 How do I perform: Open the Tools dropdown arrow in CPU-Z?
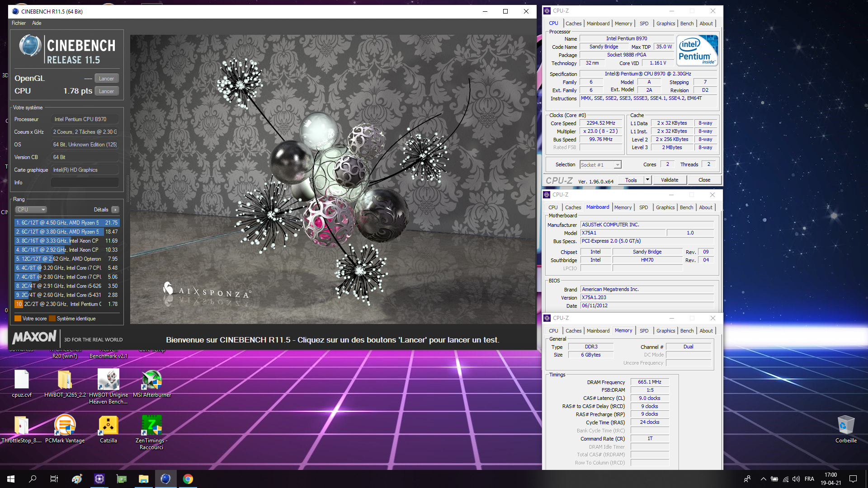tap(647, 180)
